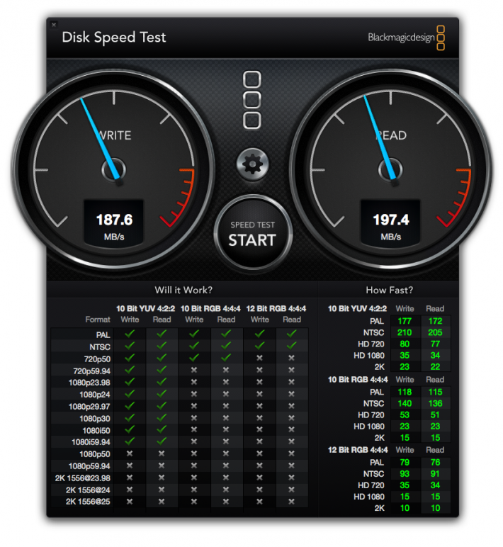This screenshot has width=503, height=547.
Task: Click the WRITE gauge needle dial
Action: 113,169
